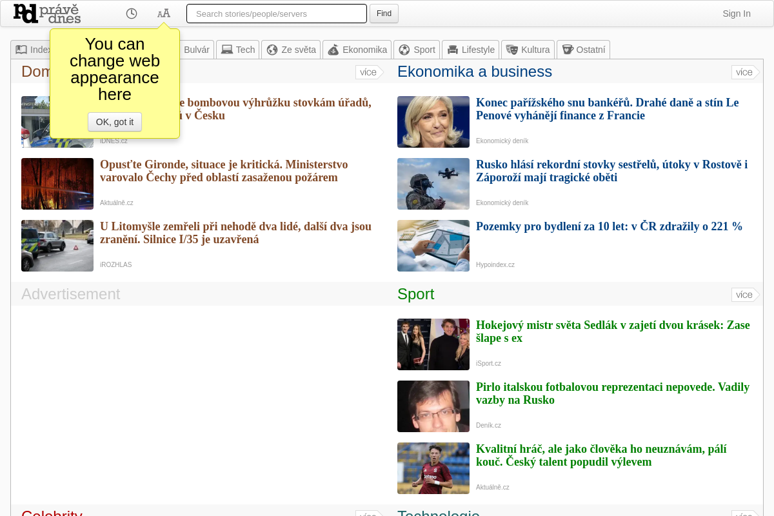Click the Deník.cz source label
The height and width of the screenshot is (516, 774).
pos(488,426)
